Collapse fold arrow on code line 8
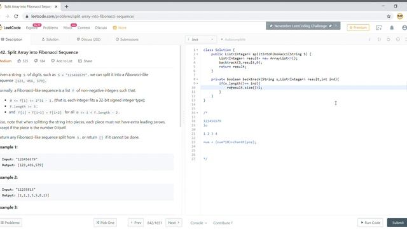407x229 pixels. [197, 79]
